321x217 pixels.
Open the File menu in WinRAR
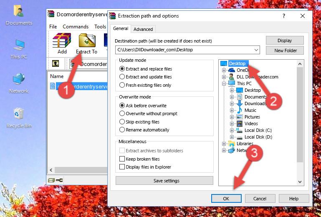pyautogui.click(x=53, y=27)
